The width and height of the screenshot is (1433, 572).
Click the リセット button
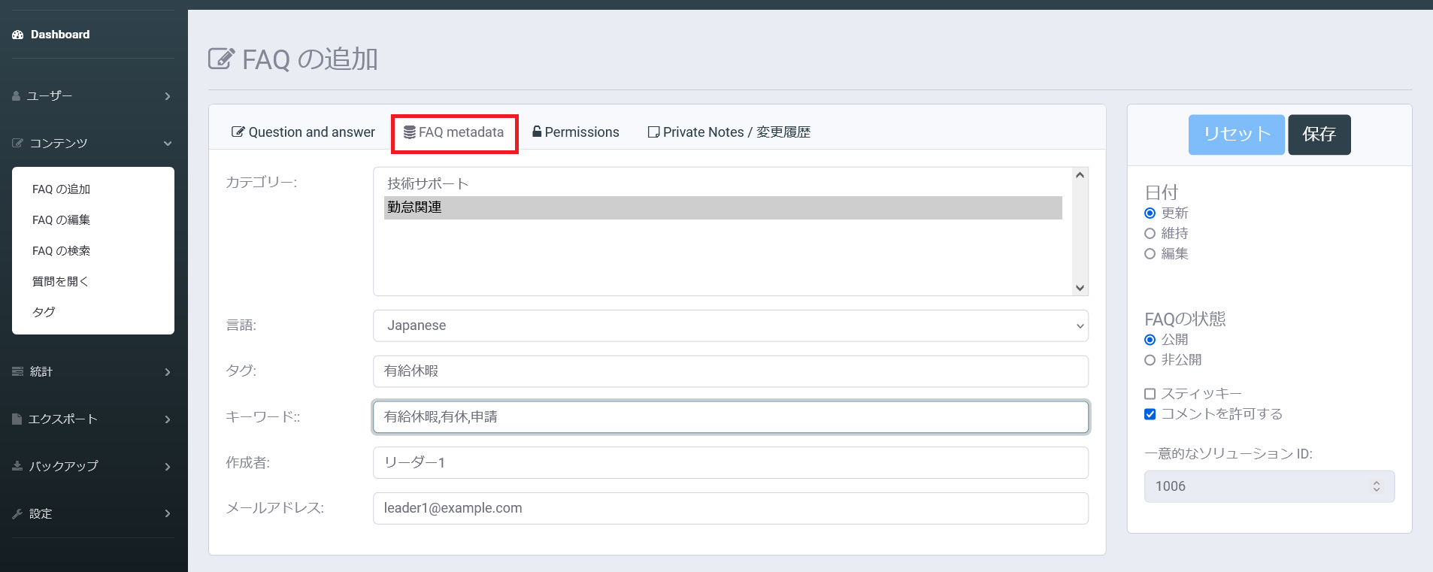coord(1237,135)
